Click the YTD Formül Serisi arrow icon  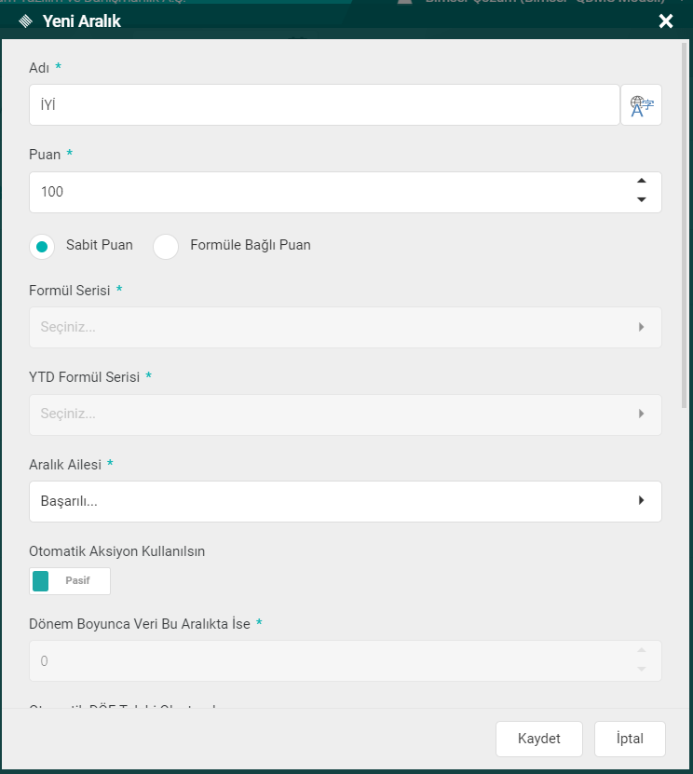[x=641, y=414]
